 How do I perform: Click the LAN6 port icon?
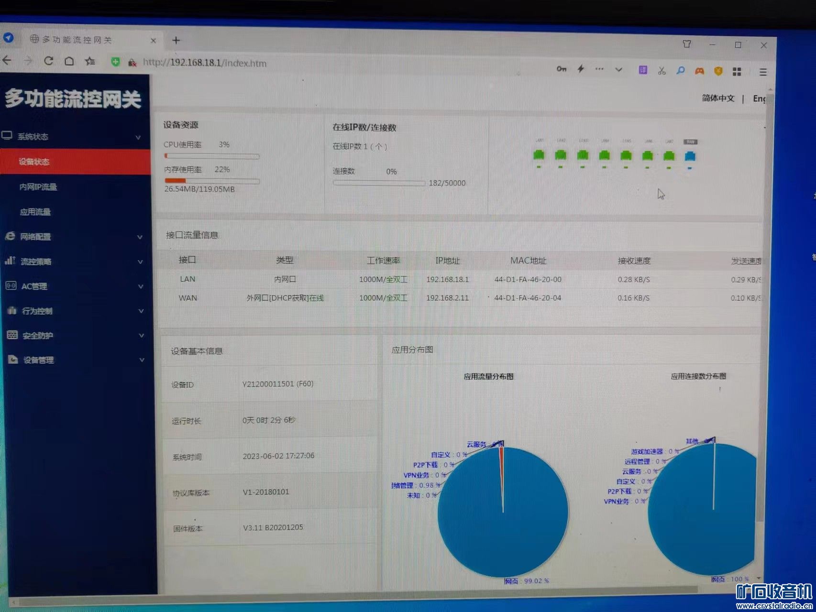pyautogui.click(x=648, y=156)
